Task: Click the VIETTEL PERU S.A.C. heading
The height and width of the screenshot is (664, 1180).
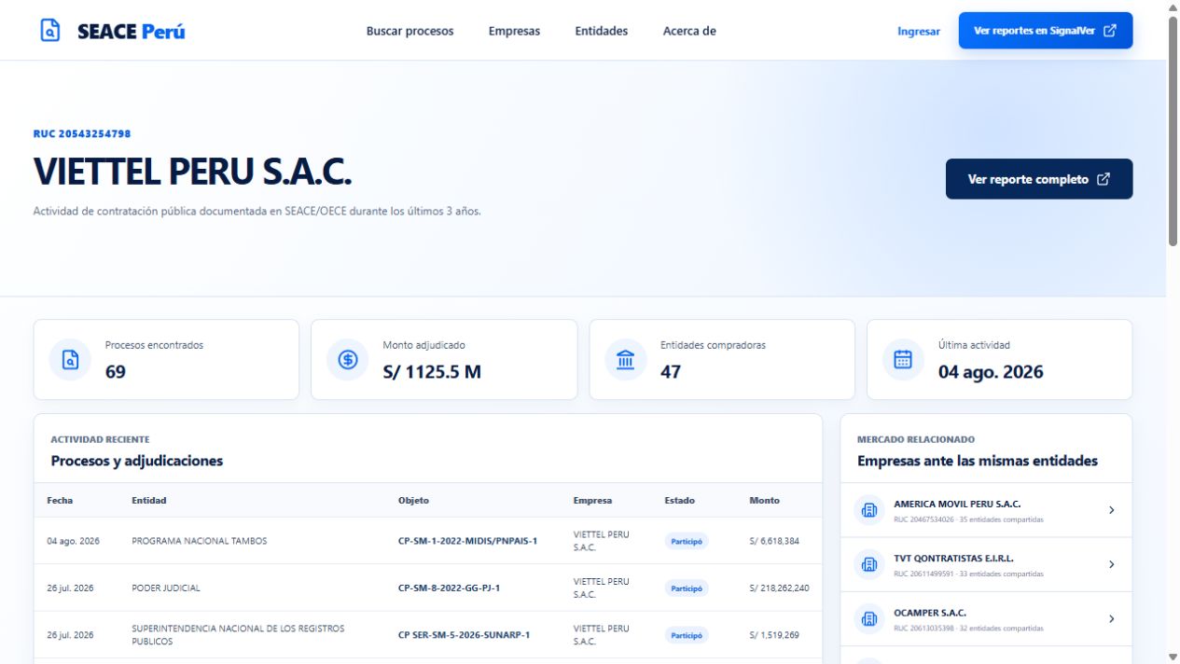Action: pyautogui.click(x=192, y=172)
